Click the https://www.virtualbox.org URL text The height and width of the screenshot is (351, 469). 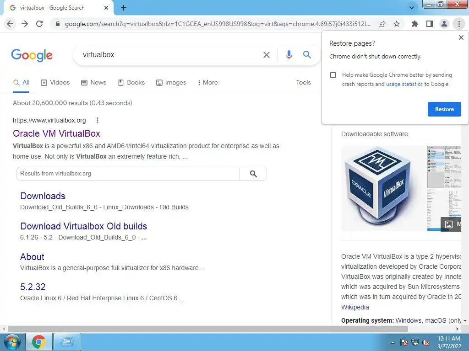pyautogui.click(x=49, y=120)
